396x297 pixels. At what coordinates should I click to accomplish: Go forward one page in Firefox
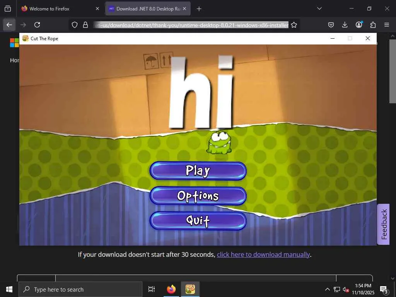[x=23, y=25]
